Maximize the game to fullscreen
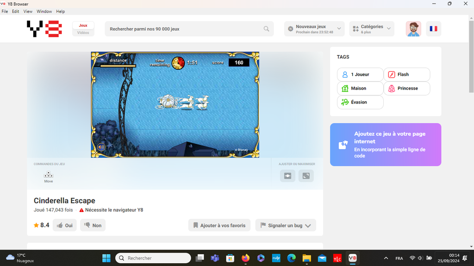The height and width of the screenshot is (266, 474). click(306, 176)
